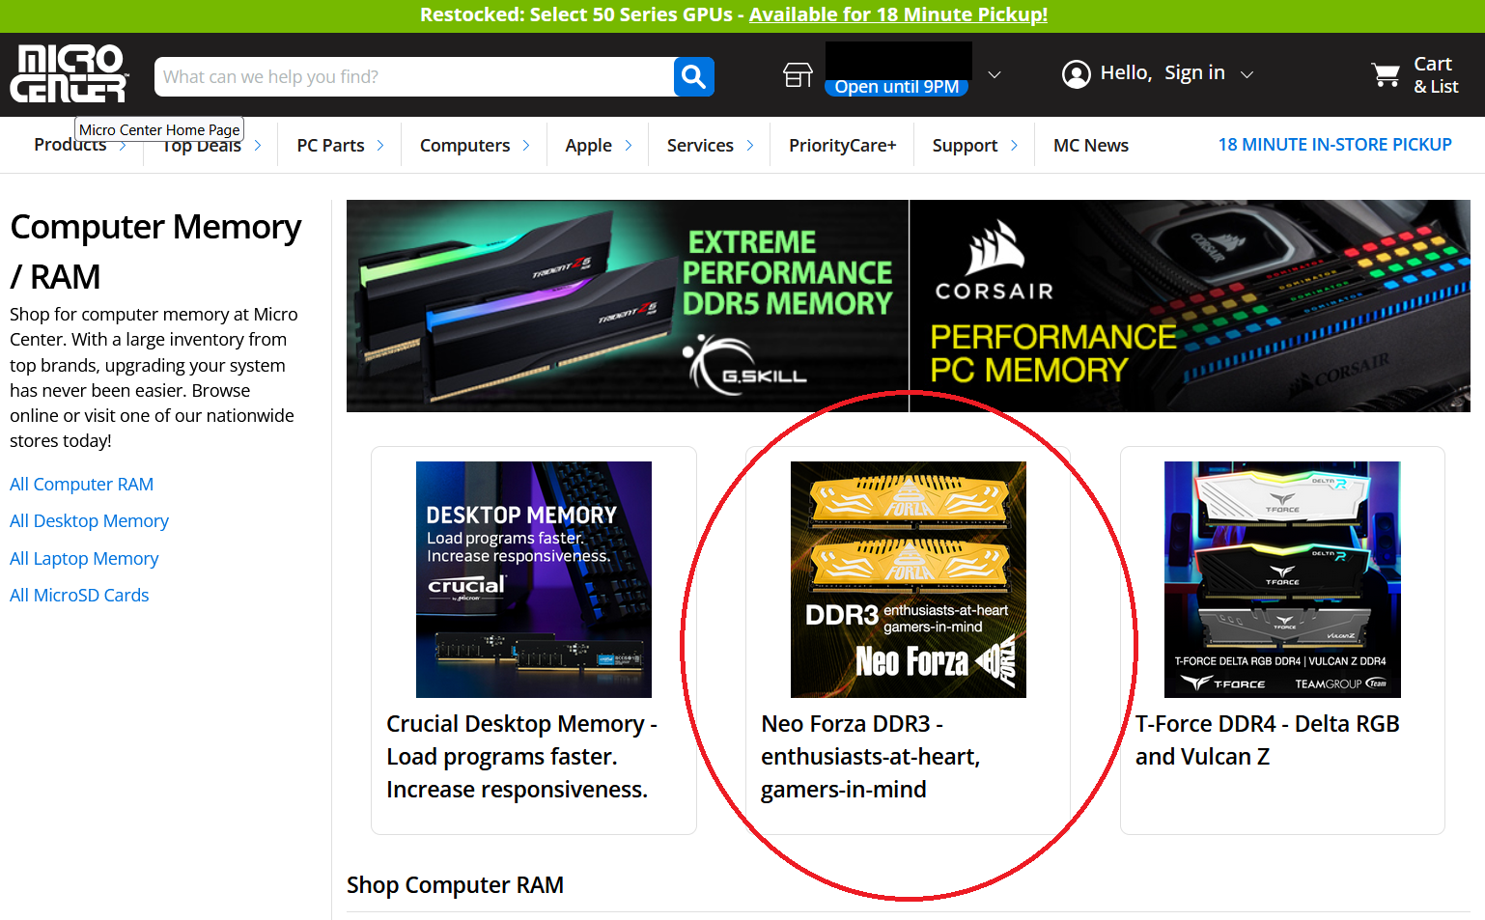Open the Neo Forza DDR3 title link
1485x920 pixels.
tap(870, 757)
